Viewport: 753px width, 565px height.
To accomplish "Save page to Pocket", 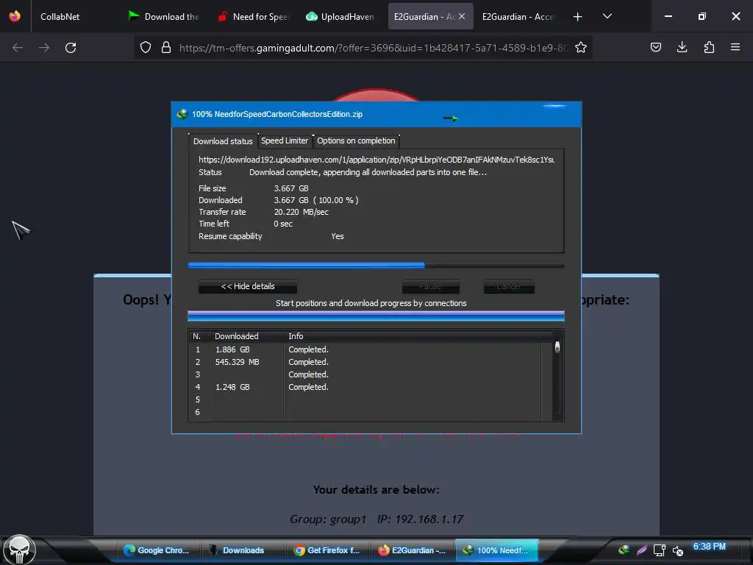I will click(656, 47).
